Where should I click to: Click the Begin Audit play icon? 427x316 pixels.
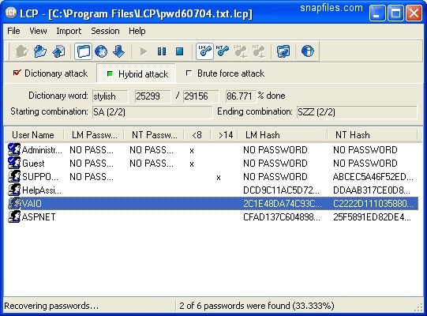tap(143, 51)
